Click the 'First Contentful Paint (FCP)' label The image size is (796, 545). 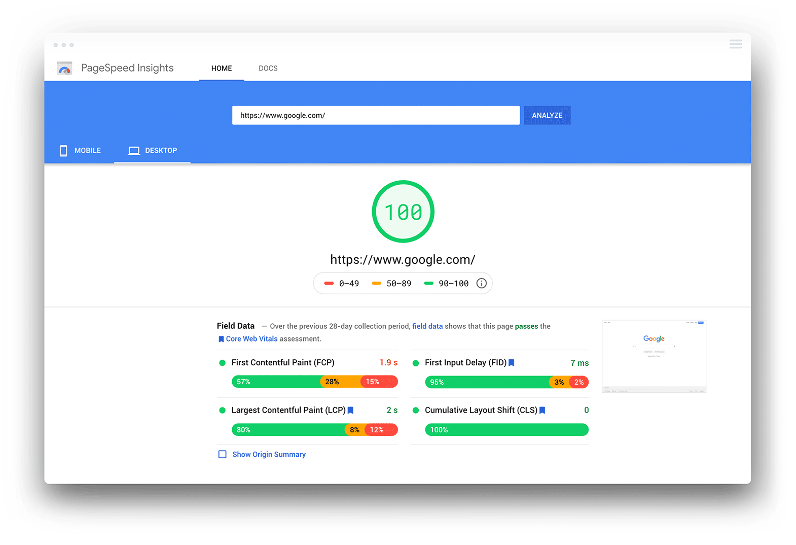[283, 362]
